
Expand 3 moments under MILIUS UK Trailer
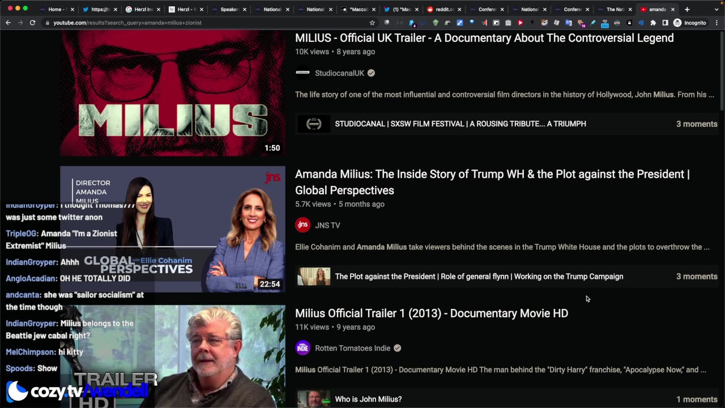tap(697, 124)
